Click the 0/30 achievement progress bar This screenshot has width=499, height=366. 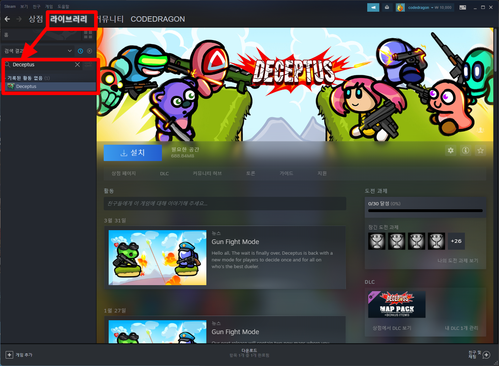pyautogui.click(x=425, y=211)
